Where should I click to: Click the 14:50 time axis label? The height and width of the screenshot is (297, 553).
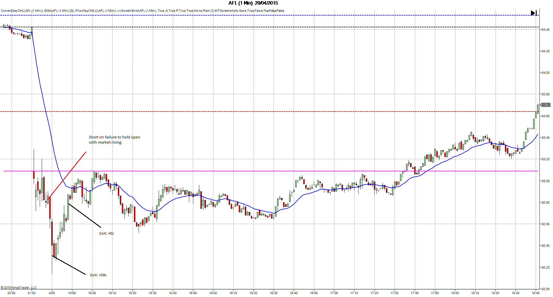[x=72, y=293]
